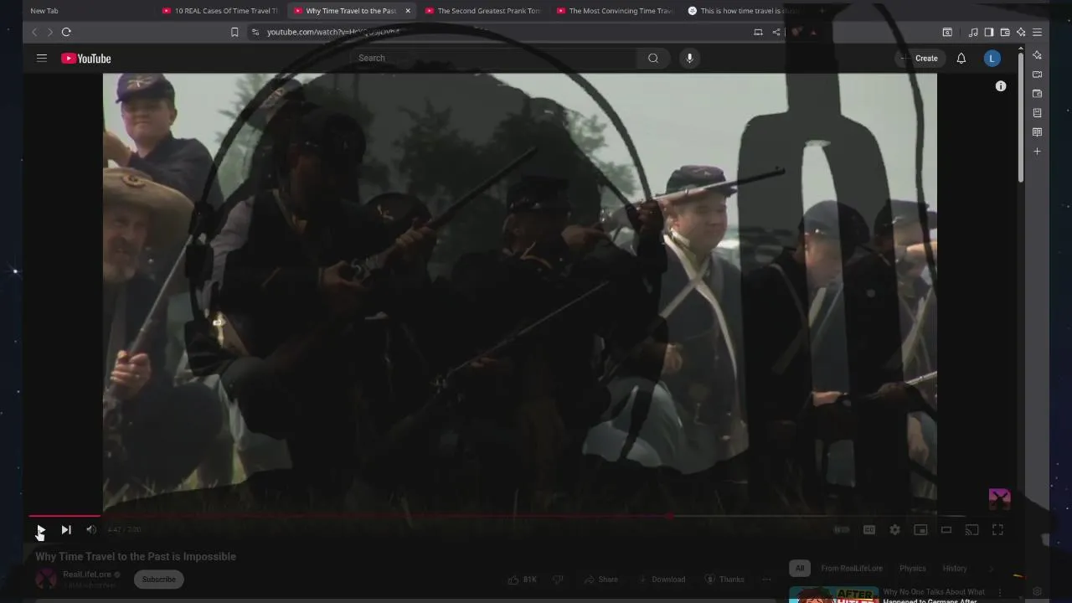Open YouTube notifications bell

[x=961, y=58]
